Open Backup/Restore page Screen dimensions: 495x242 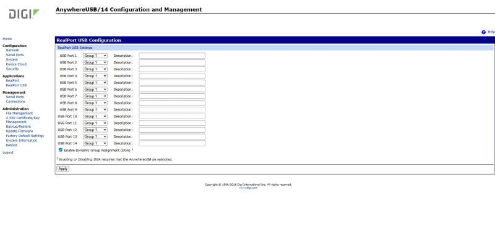19,127
